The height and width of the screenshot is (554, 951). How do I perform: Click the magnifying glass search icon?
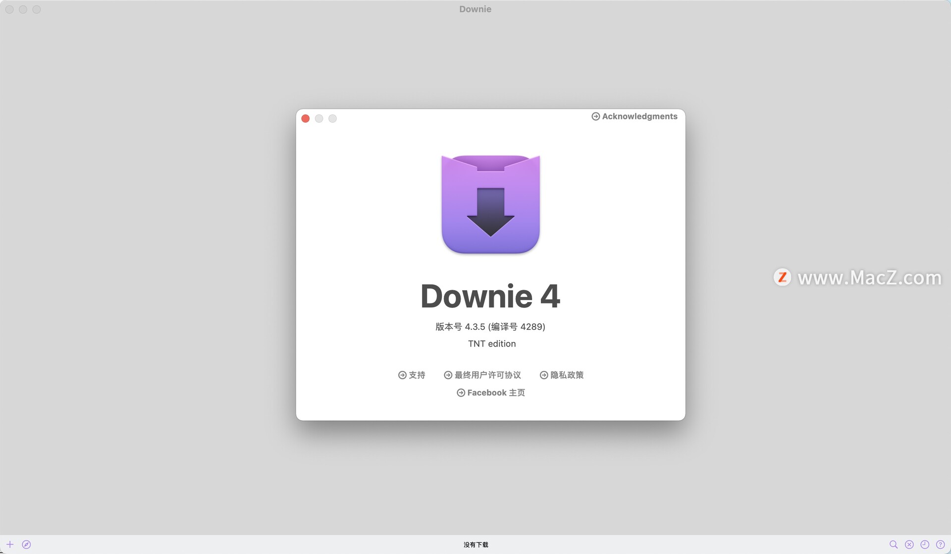point(894,544)
